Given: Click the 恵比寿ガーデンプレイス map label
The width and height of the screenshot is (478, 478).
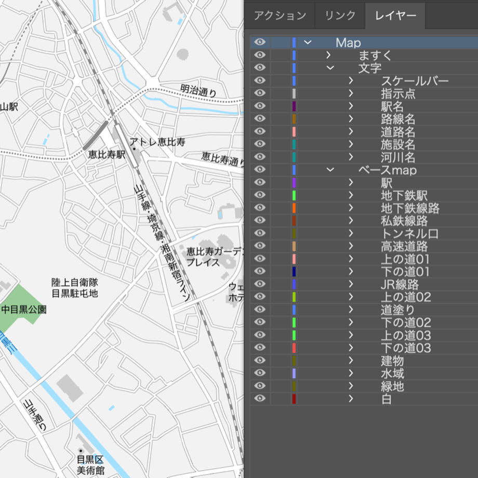Looking at the screenshot, I should coord(215,257).
